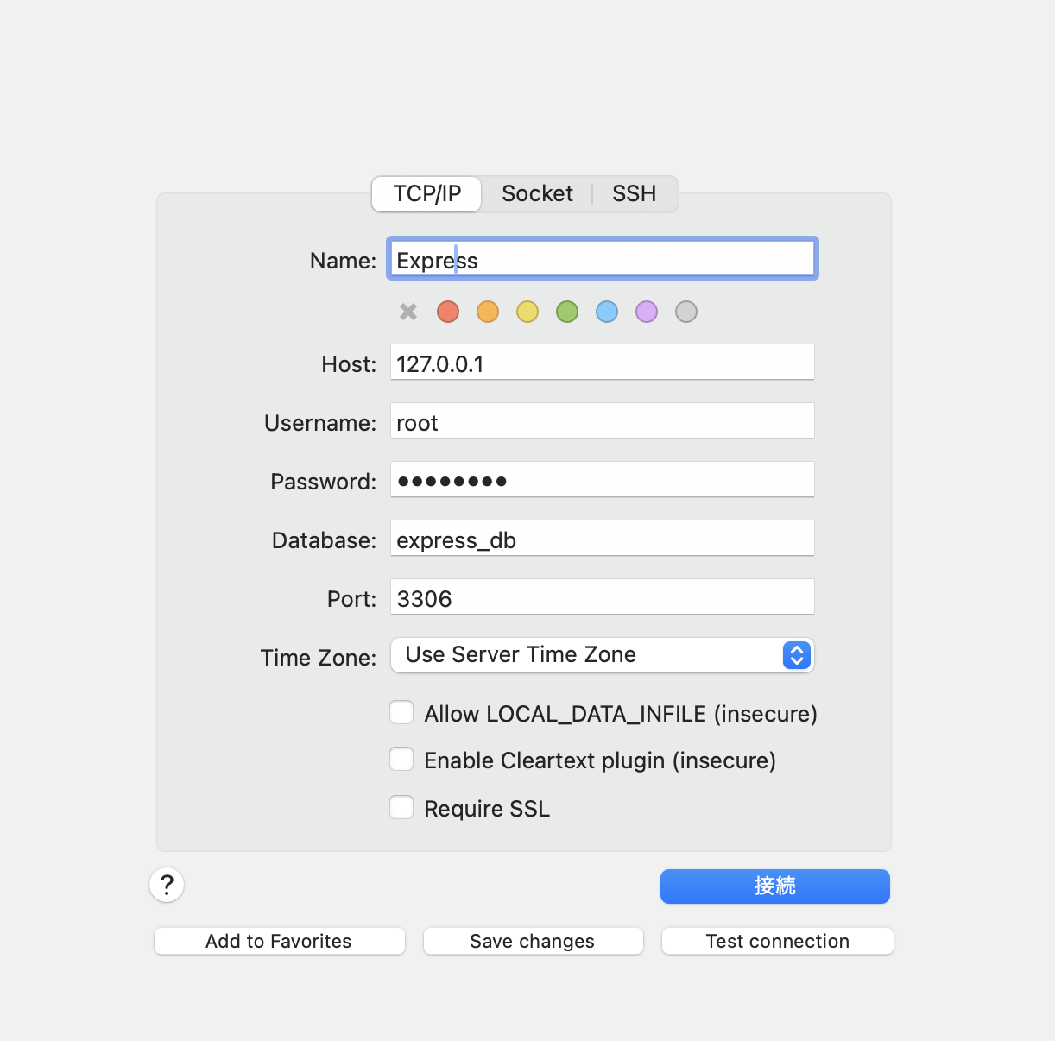1055x1041 pixels.
Task: Pick the blue color dot
Action: 607,312
